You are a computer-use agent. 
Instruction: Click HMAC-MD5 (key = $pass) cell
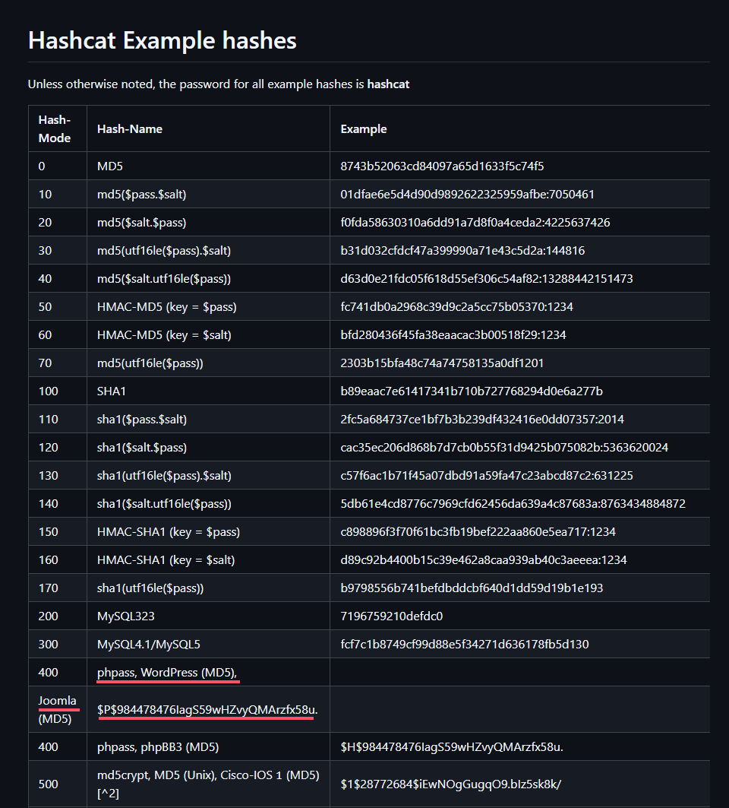tap(166, 307)
